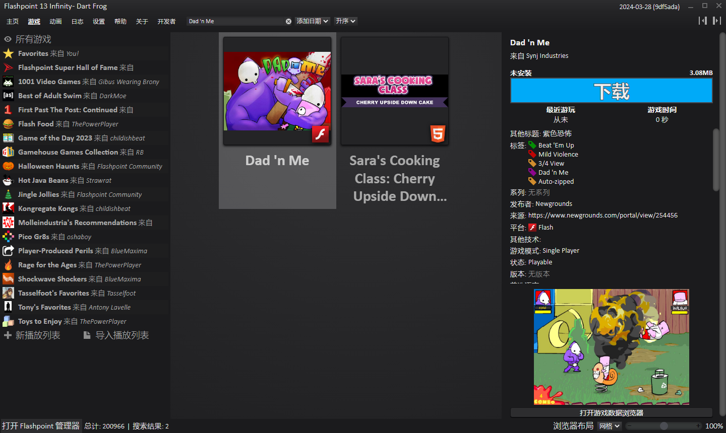Select Sara's Cooking Class game thumbnail
Viewport: 726px width, 433px height.
point(394,91)
